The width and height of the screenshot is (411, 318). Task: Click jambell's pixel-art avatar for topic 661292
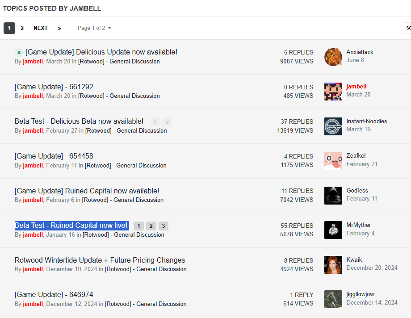[x=333, y=91]
